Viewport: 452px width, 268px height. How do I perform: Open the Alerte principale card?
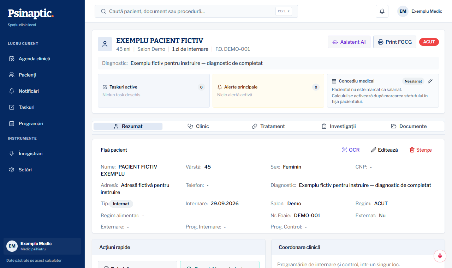tap(268, 91)
